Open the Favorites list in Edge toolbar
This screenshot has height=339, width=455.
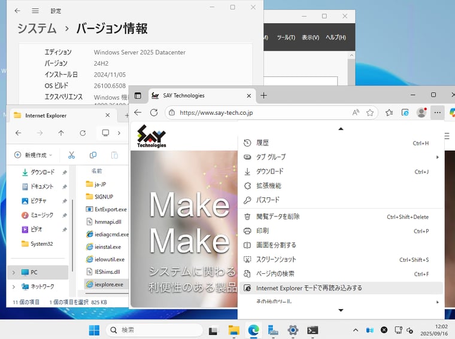coord(389,112)
